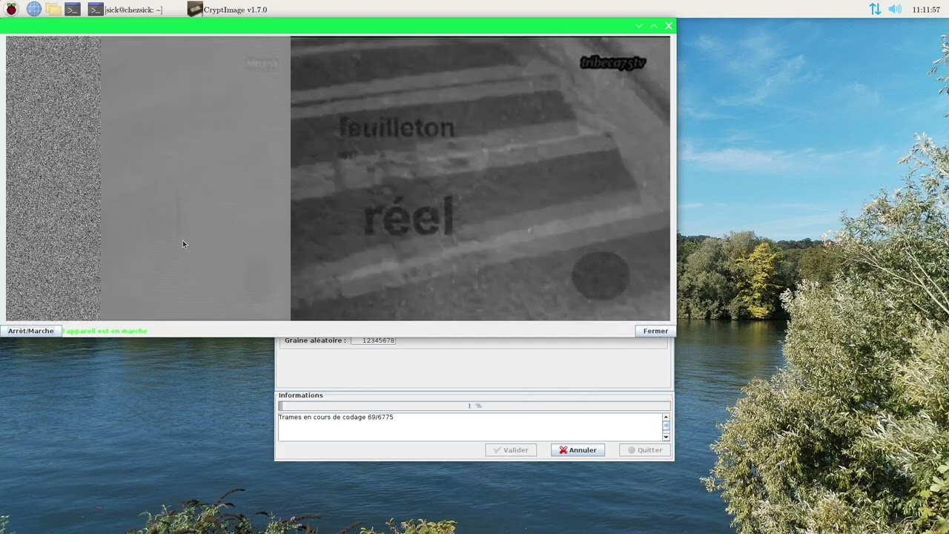Click the Fermer button
Viewport: 949px width, 534px height.
point(655,331)
